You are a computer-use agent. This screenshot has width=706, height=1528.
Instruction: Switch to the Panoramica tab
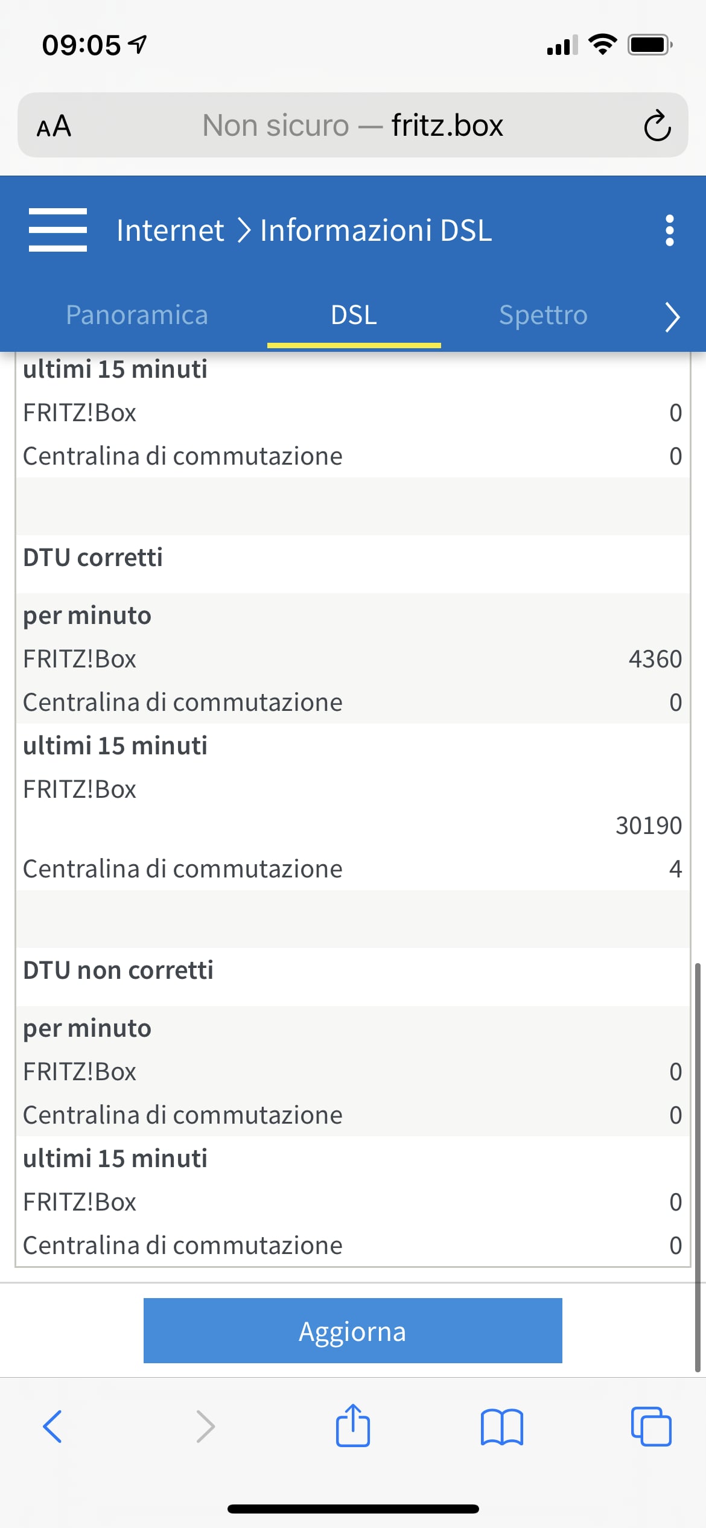click(137, 315)
